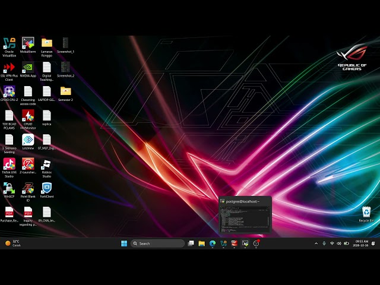Image resolution: width=380 pixels, height=285 pixels.
Task: Select the 3. Skenario Seeding file
Action: click(x=9, y=144)
